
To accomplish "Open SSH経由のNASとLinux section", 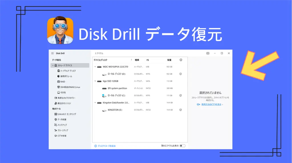I will tap(70, 87).
